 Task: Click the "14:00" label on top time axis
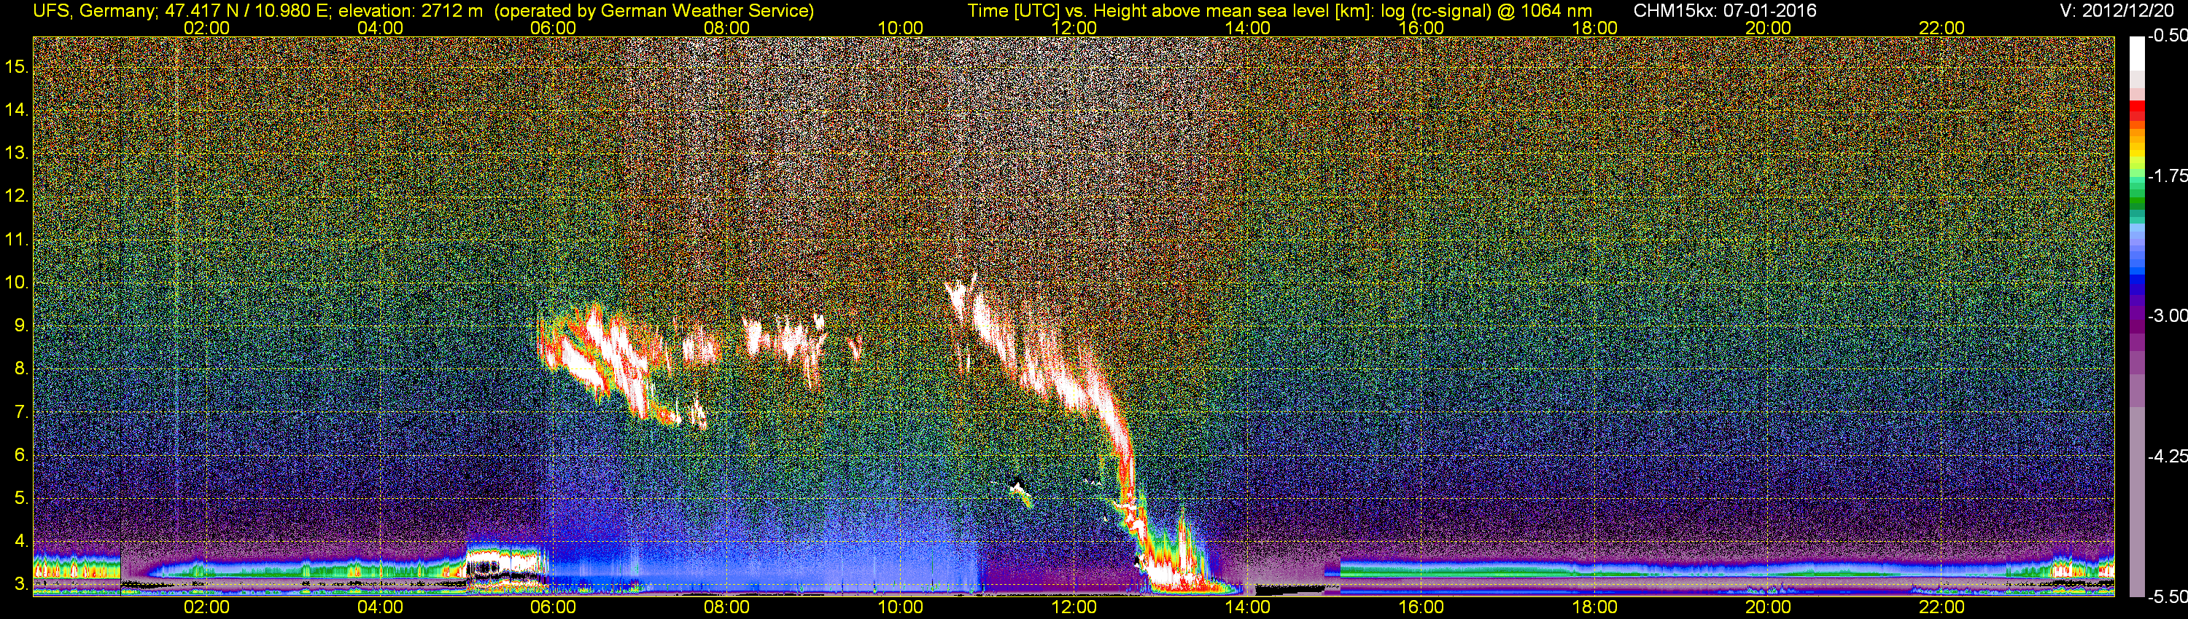(x=1248, y=28)
